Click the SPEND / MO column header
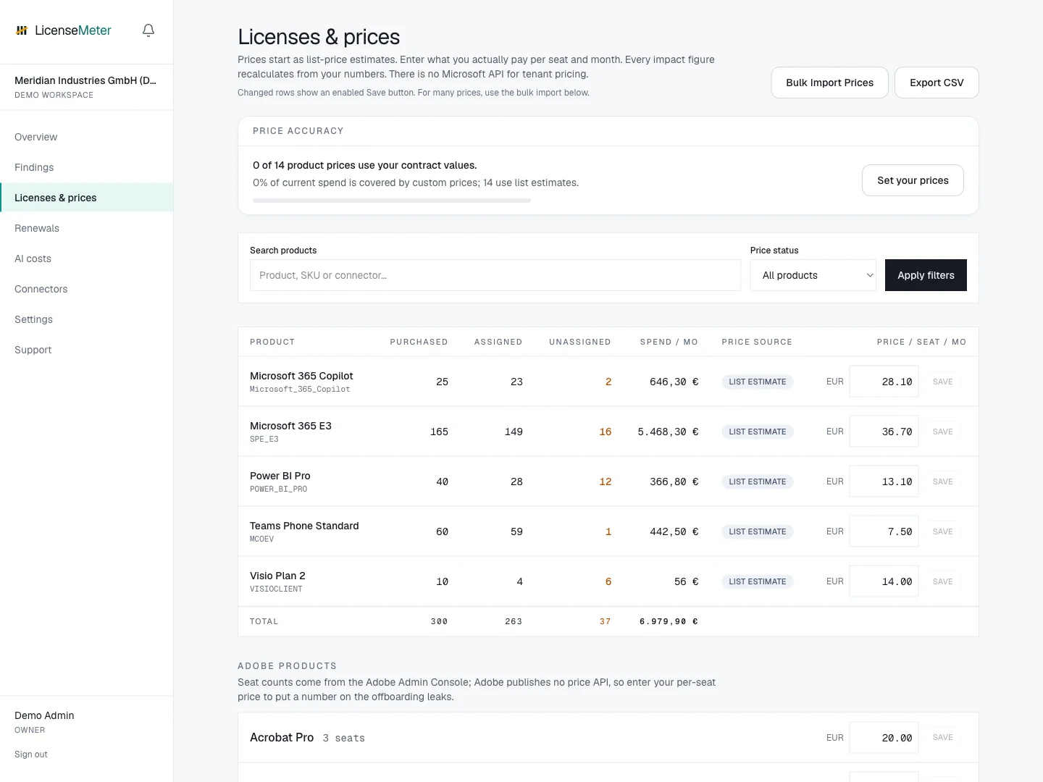Image resolution: width=1043 pixels, height=782 pixels. 669,342
